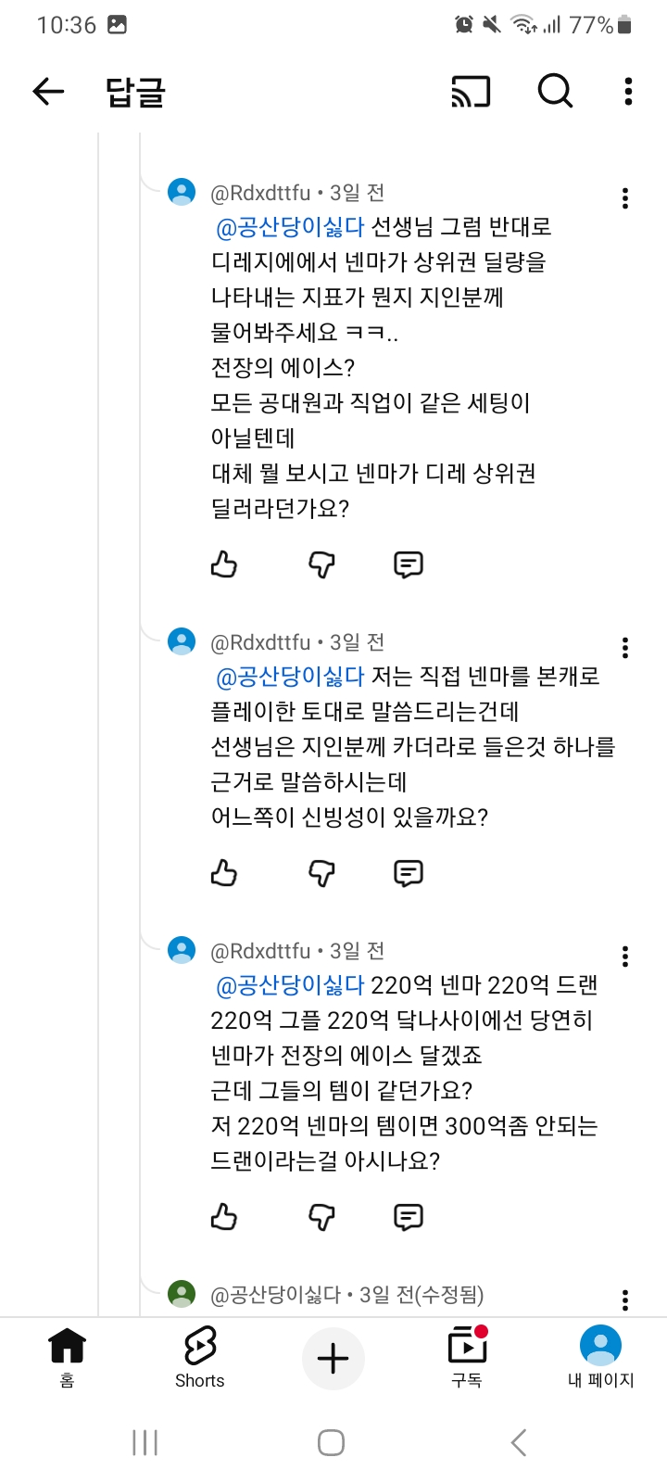Tap the back arrow in the header
667x1483 pixels.
(48, 91)
